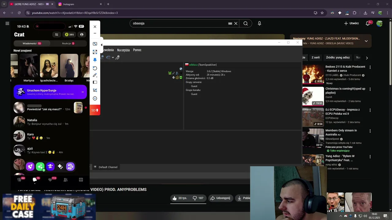
Task: Open Chrome tab search dropdown
Action: point(4,4)
